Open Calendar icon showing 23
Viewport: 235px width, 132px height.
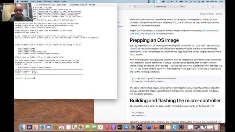coord(62,127)
